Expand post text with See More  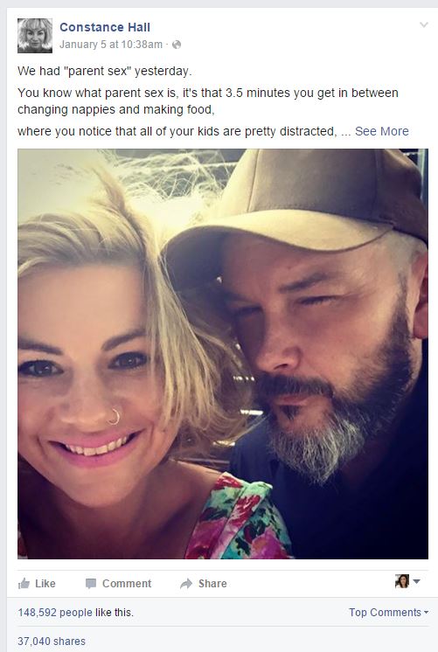pyautogui.click(x=381, y=131)
